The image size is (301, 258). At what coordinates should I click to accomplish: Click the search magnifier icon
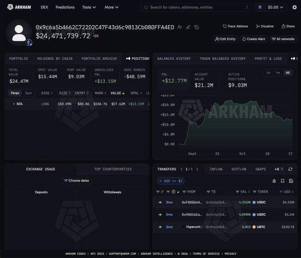point(146,7)
